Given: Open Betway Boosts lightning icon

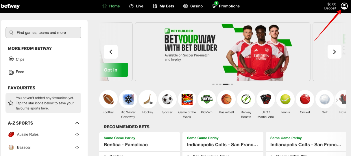Looking at the screenshot, I should click(246, 99).
